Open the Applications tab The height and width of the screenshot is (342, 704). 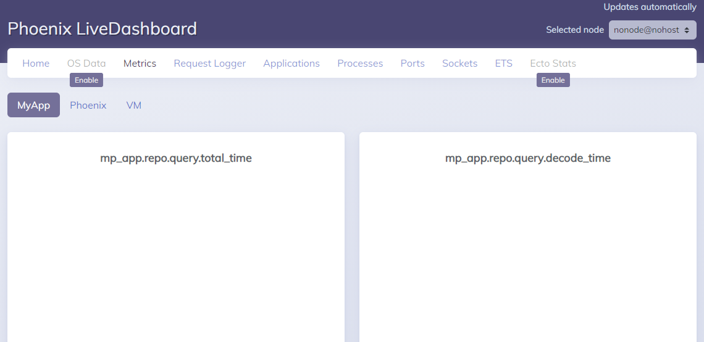[291, 64]
